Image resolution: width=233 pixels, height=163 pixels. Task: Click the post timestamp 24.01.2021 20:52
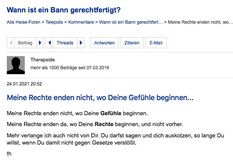(x=24, y=84)
